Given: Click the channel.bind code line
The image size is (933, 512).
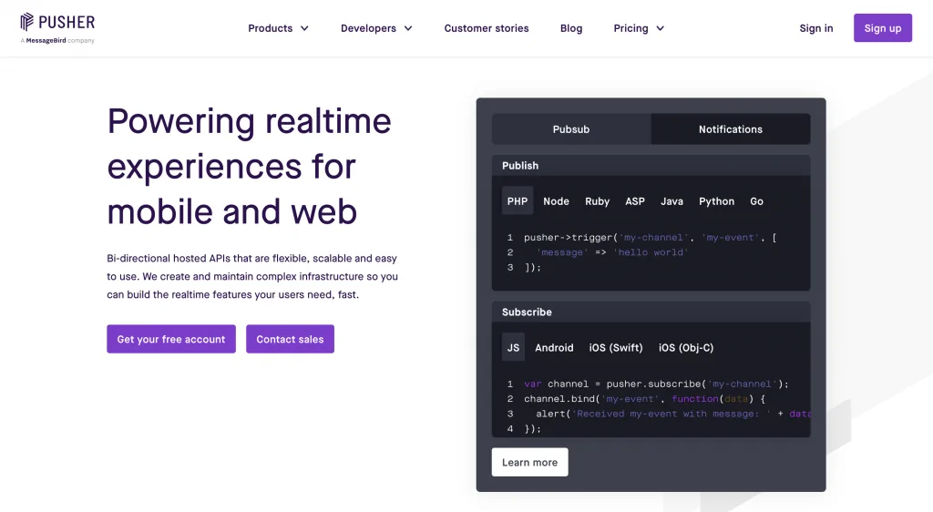Looking at the screenshot, I should (644, 398).
